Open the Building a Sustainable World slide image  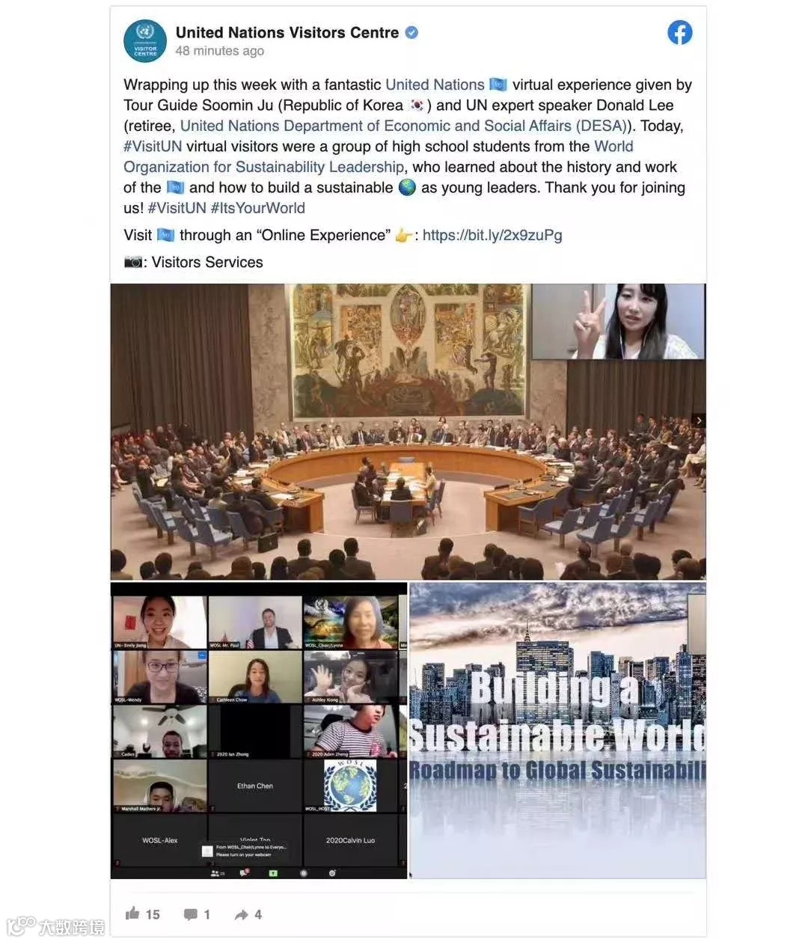click(x=558, y=731)
